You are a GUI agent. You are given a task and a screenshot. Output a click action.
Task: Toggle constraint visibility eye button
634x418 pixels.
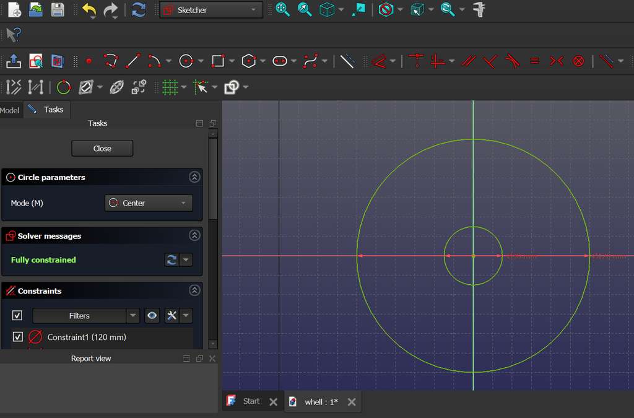point(152,316)
